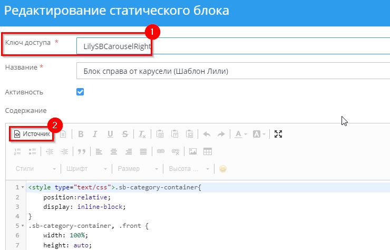Click the insert table icon

[208, 151]
